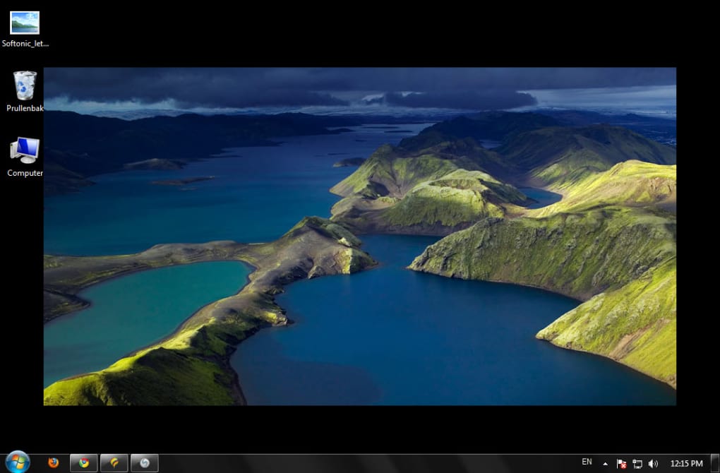720x473 pixels.
Task: Select the Softonic_let image file icon
Action: 25,23
